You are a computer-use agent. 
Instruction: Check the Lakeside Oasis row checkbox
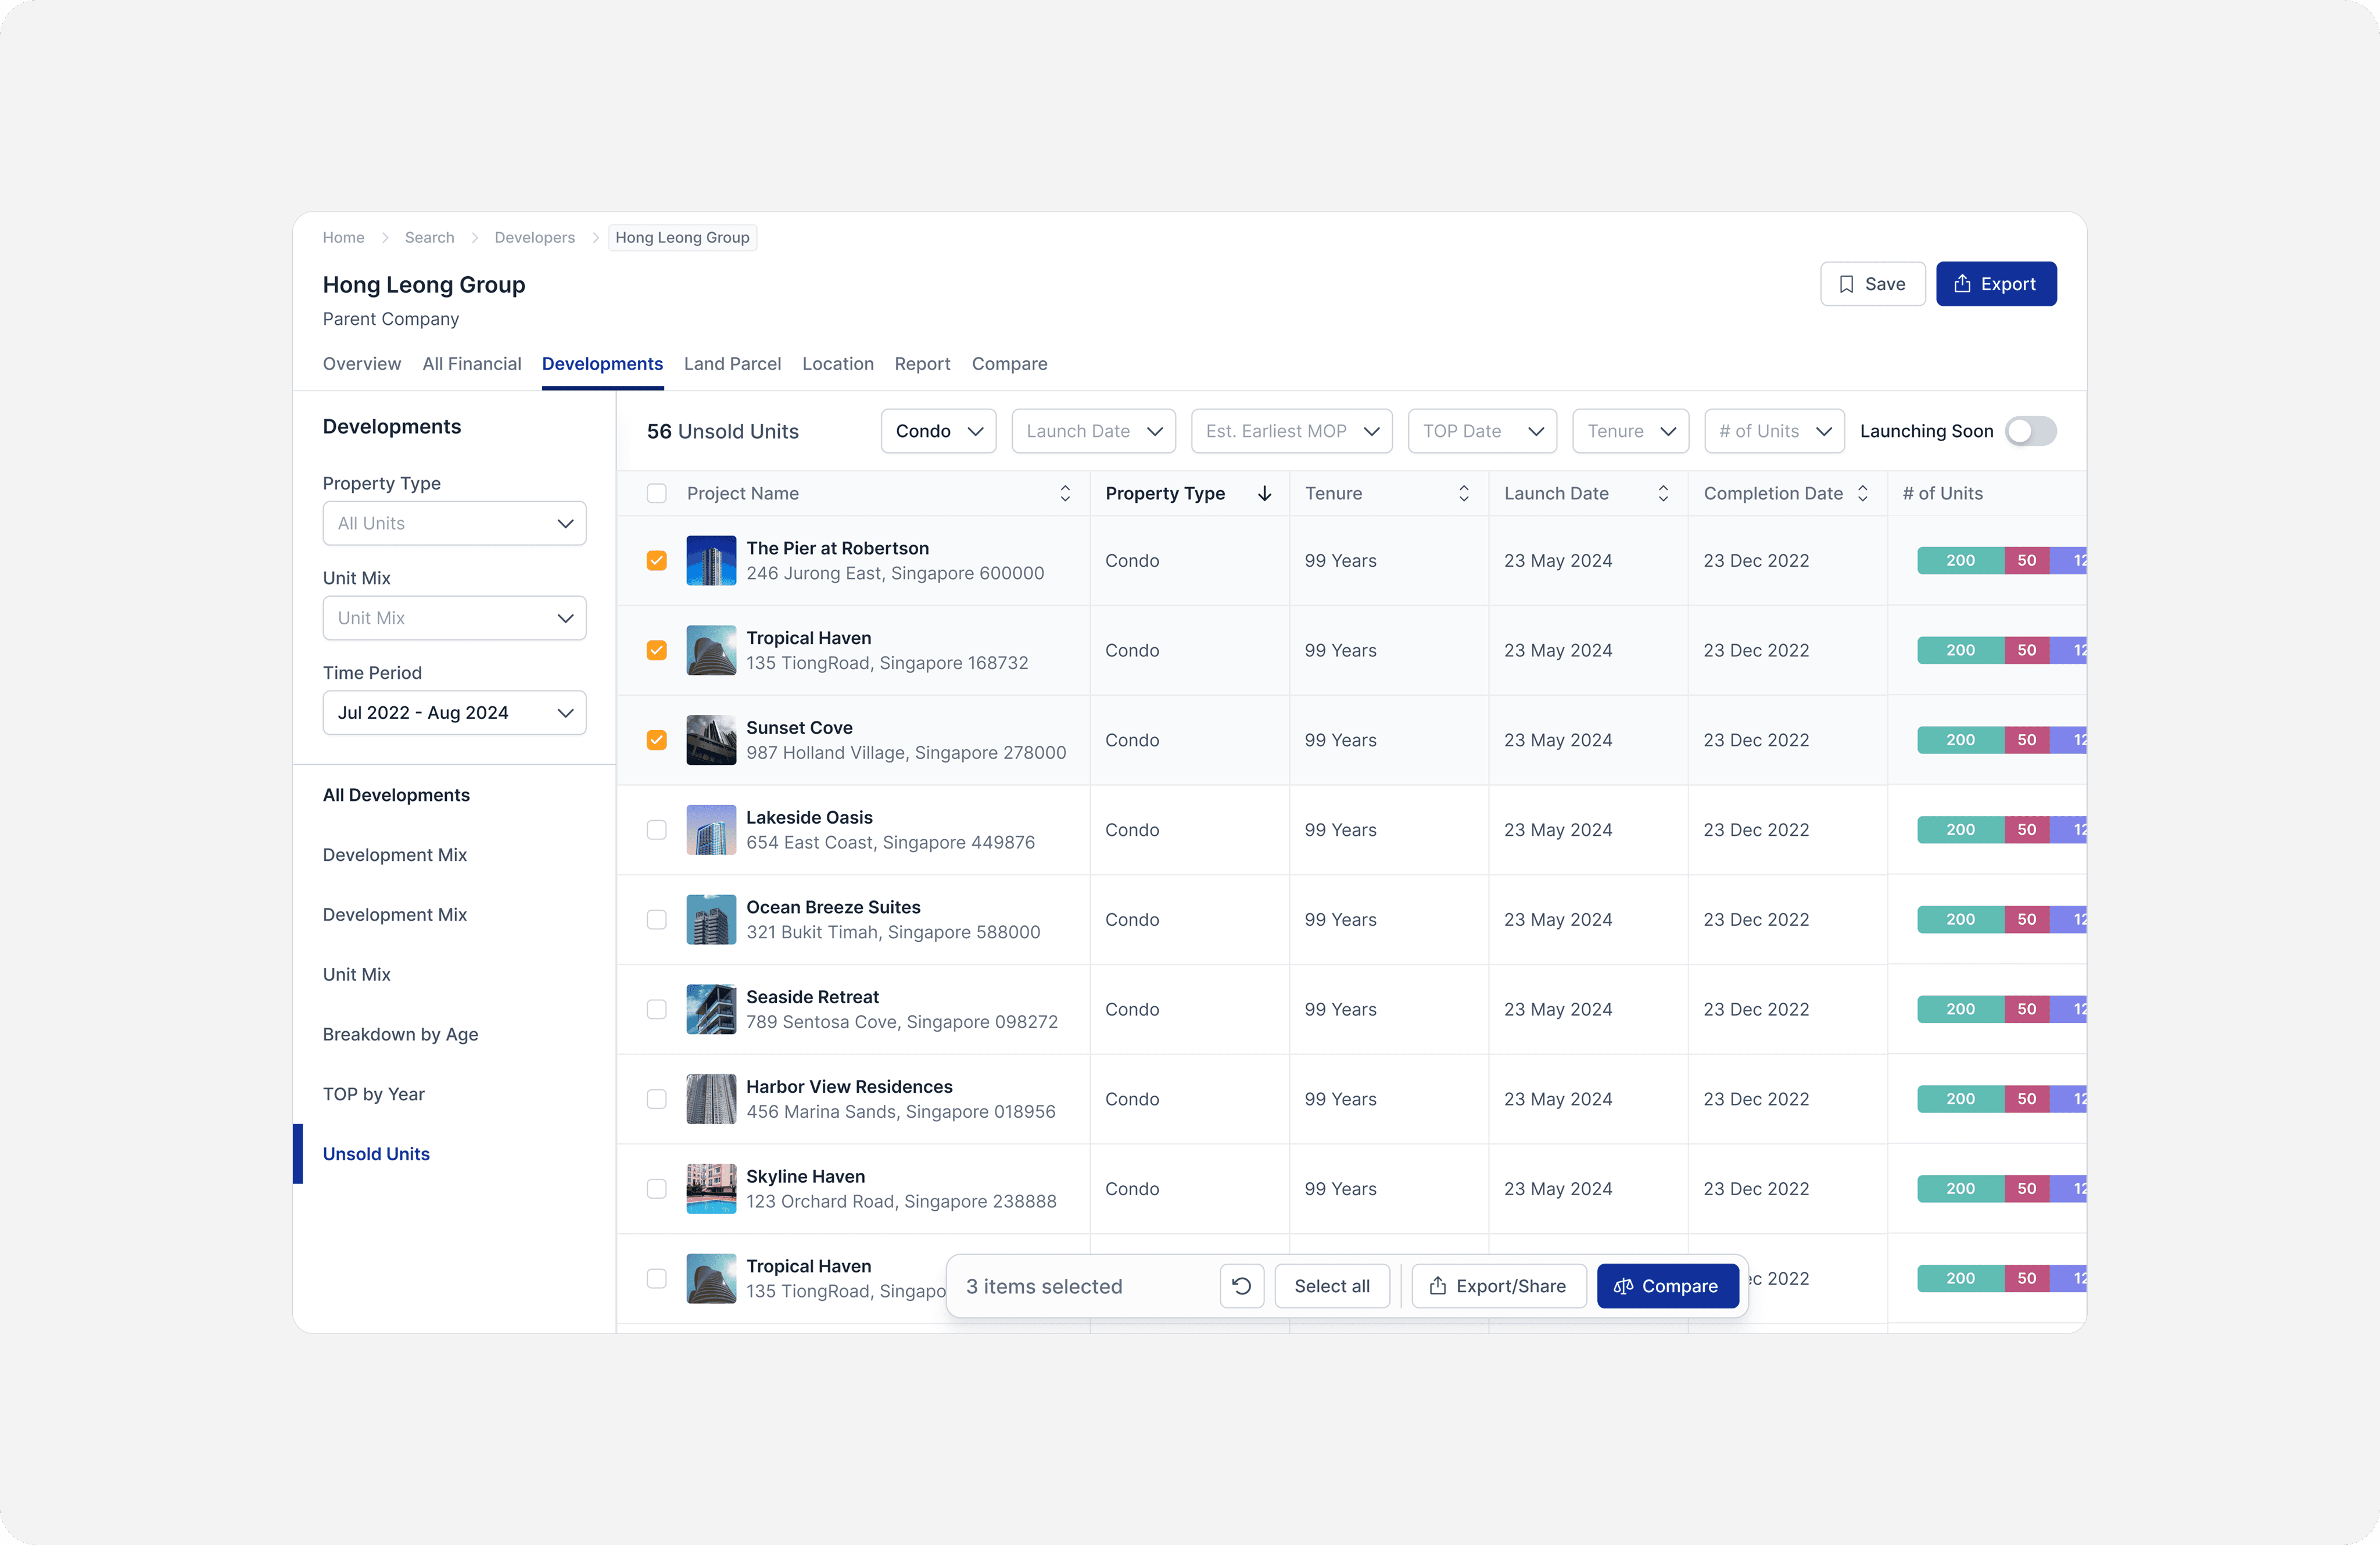pos(656,829)
